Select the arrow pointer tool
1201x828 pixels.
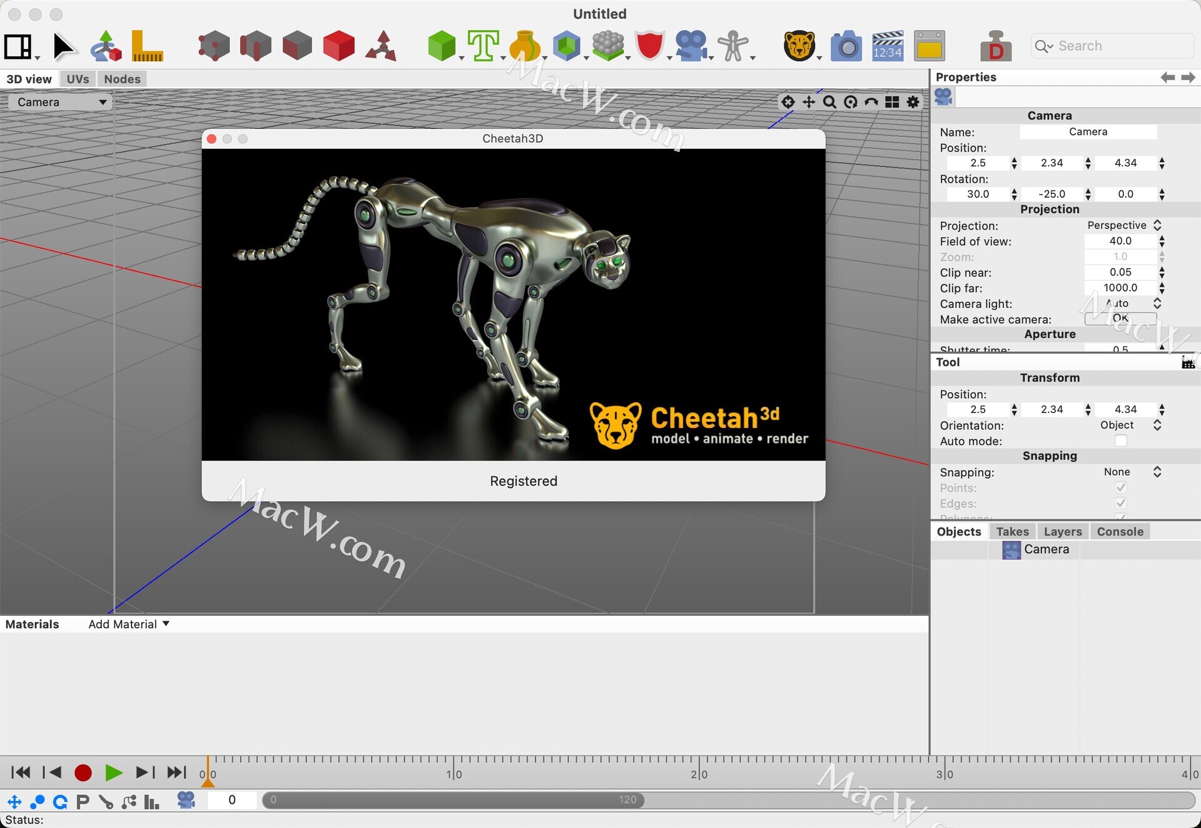tap(63, 46)
